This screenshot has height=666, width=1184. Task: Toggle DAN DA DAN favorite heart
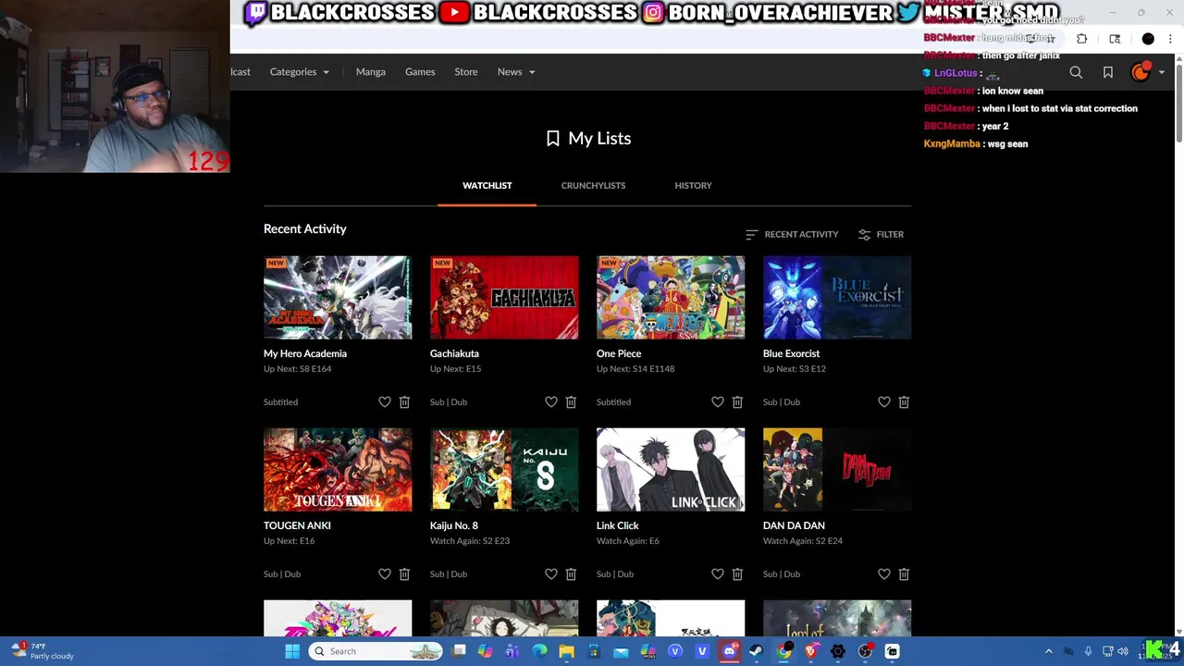(x=884, y=573)
